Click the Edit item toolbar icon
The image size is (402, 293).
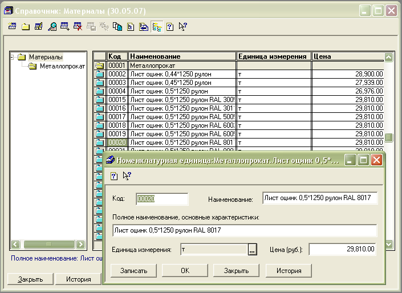pos(39,26)
